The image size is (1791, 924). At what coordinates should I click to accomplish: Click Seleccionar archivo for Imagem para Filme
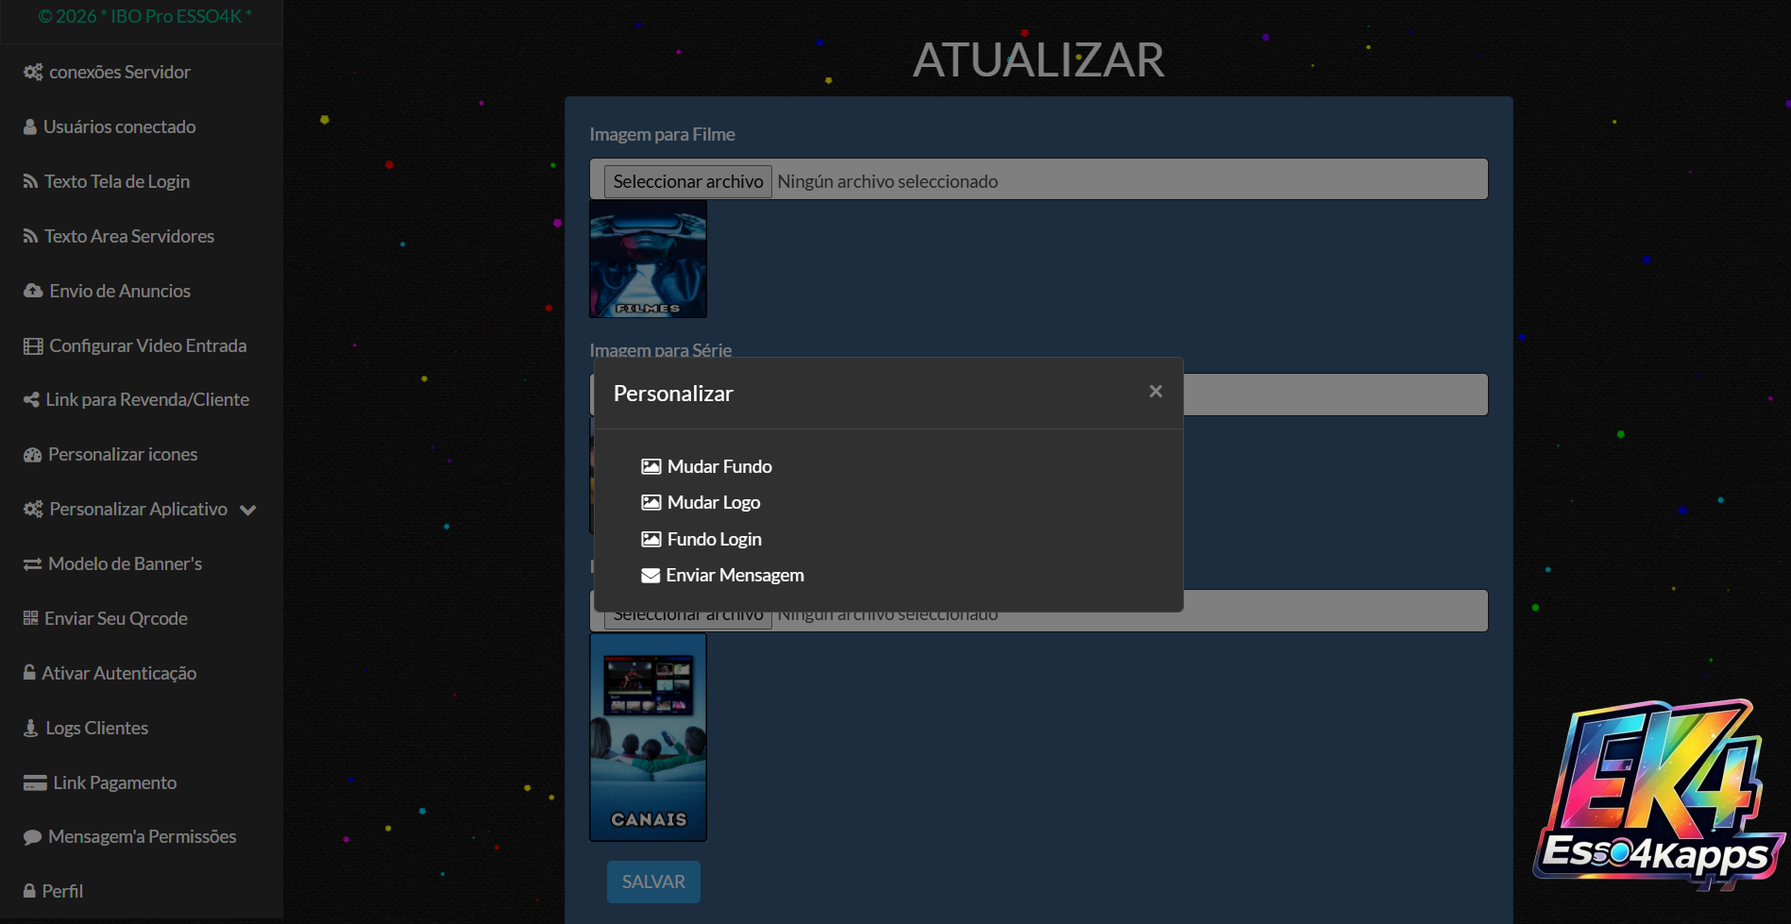(688, 181)
